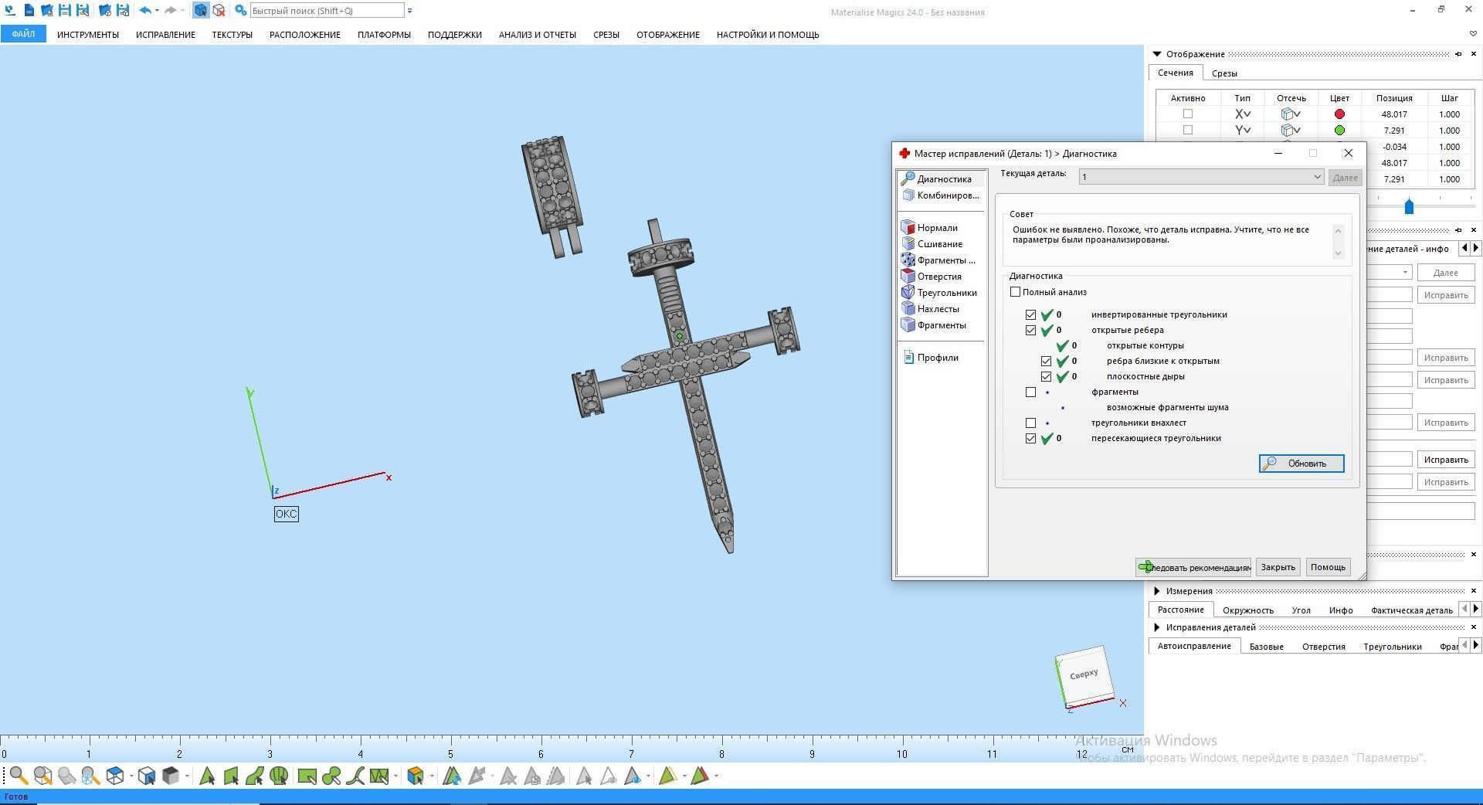Open the undo history dropdown arrow
The height and width of the screenshot is (805, 1483).
[157, 11]
